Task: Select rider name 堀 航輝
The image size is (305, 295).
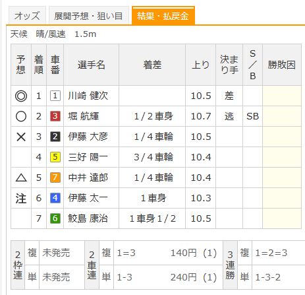Action: (x=84, y=116)
